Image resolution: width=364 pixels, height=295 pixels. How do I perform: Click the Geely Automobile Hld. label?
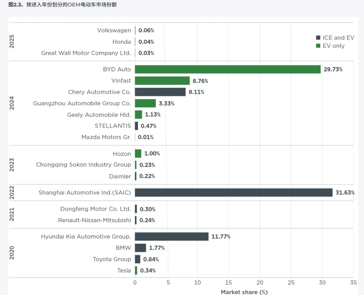(x=99, y=115)
